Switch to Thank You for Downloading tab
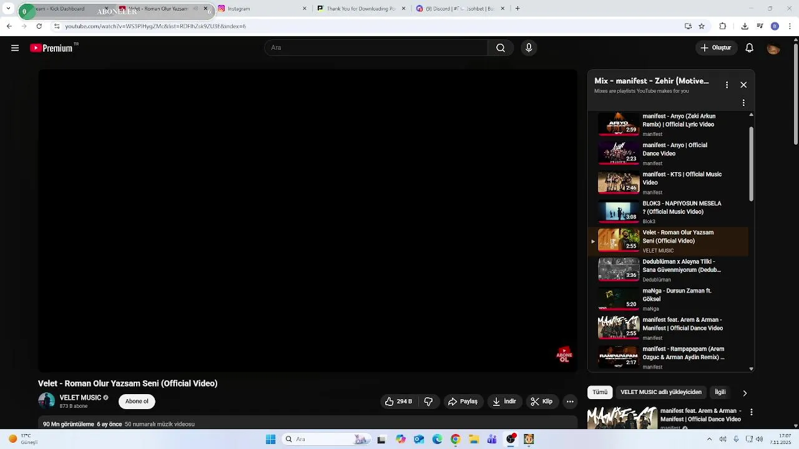 (362, 9)
